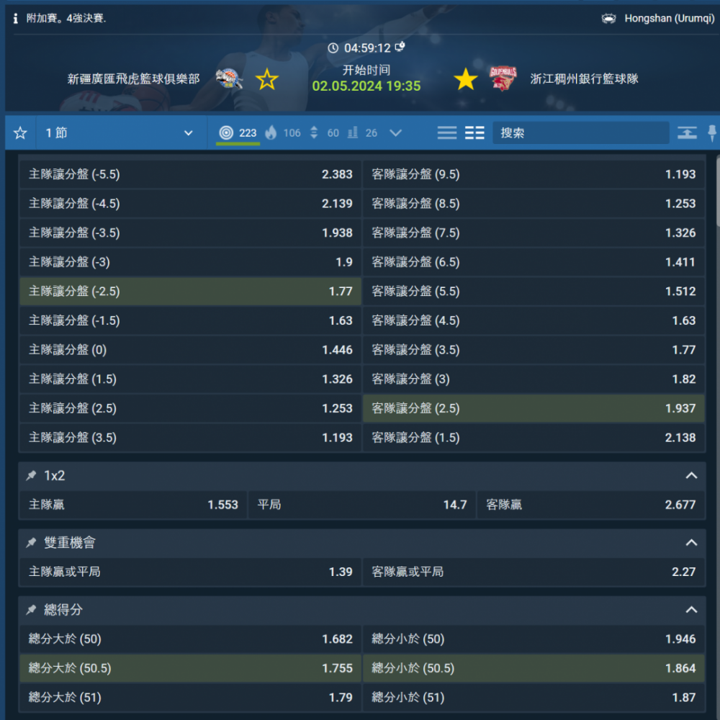Collapse the 總得分 section chevron

tap(691, 610)
